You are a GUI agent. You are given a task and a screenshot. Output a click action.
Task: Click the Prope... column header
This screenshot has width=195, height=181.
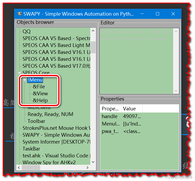(111, 109)
